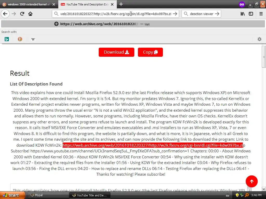Click the go arrow in the search box
This screenshot has height=199, width=266.
pos(217,14)
